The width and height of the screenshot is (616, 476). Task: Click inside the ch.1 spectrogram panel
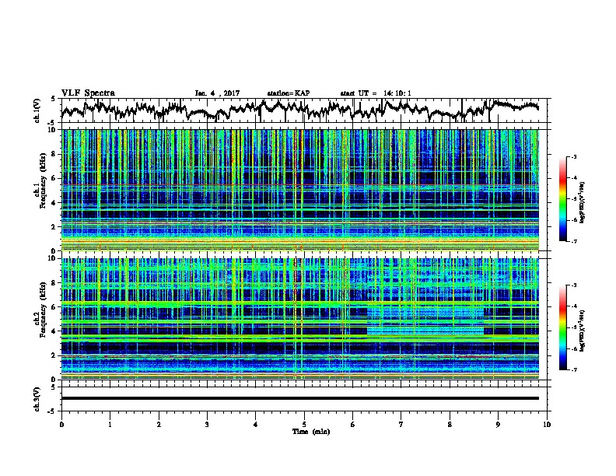click(x=300, y=190)
